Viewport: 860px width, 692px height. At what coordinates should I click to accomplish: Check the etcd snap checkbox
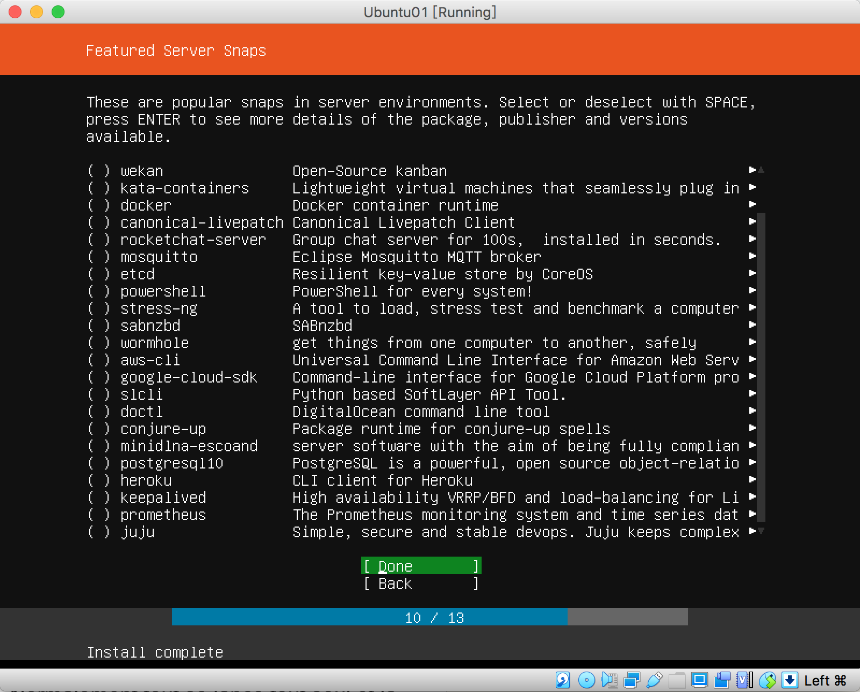click(99, 274)
